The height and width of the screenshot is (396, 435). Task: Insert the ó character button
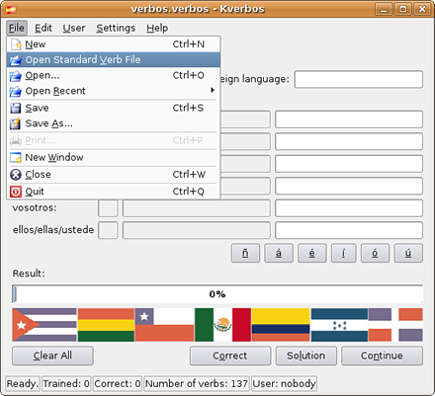(375, 253)
